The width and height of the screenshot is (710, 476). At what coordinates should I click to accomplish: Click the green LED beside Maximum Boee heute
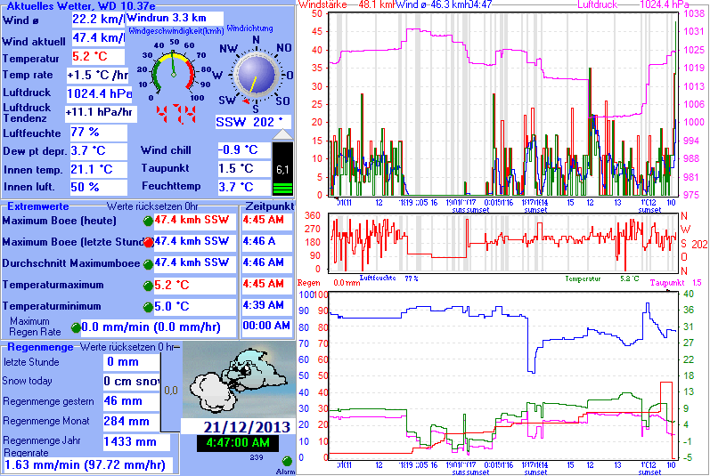[x=148, y=221]
